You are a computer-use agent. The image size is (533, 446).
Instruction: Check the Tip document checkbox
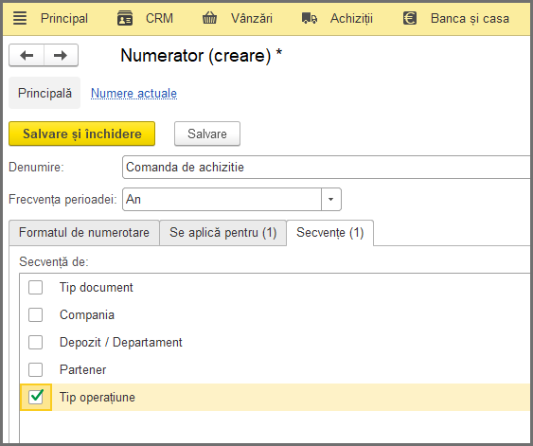(36, 287)
